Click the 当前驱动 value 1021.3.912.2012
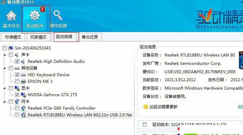 [x=180, y=80]
